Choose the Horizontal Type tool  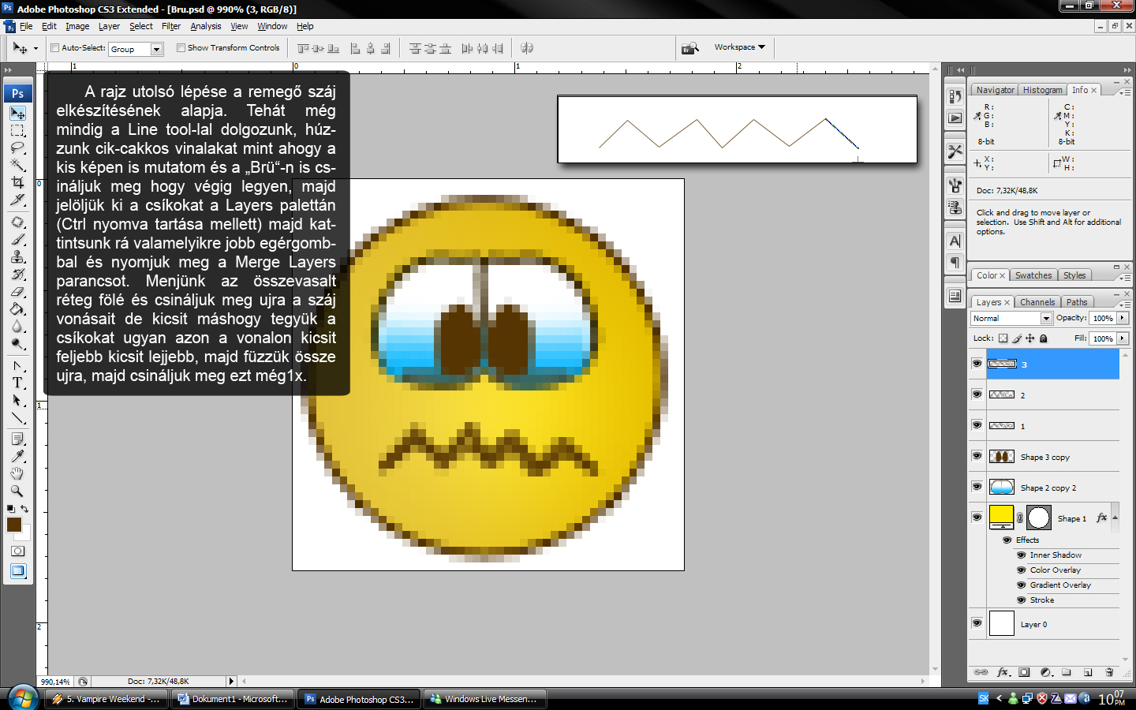17,383
